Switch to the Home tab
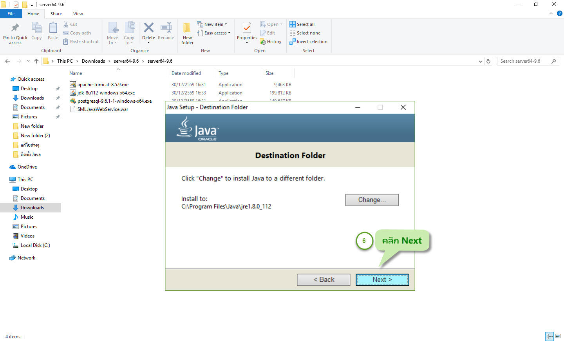 [33, 14]
